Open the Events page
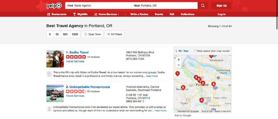This screenshot has height=119, width=278. tap(159, 14)
